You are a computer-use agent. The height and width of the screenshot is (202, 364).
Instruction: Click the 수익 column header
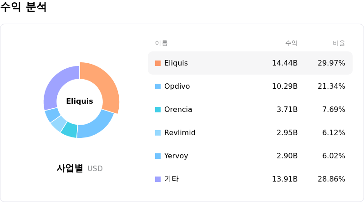click(x=291, y=43)
